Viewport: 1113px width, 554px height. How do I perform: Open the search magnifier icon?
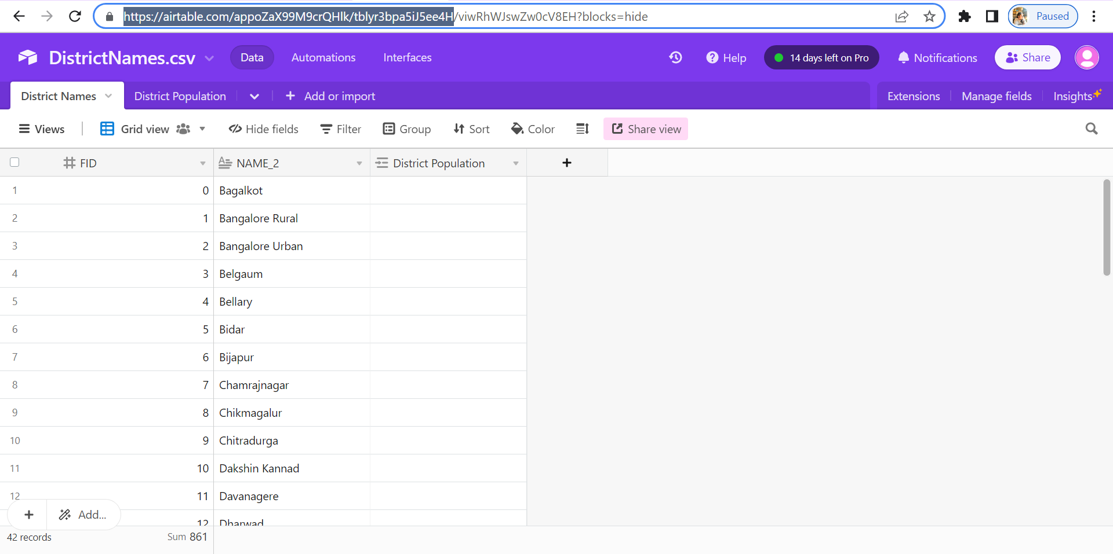[x=1091, y=129]
